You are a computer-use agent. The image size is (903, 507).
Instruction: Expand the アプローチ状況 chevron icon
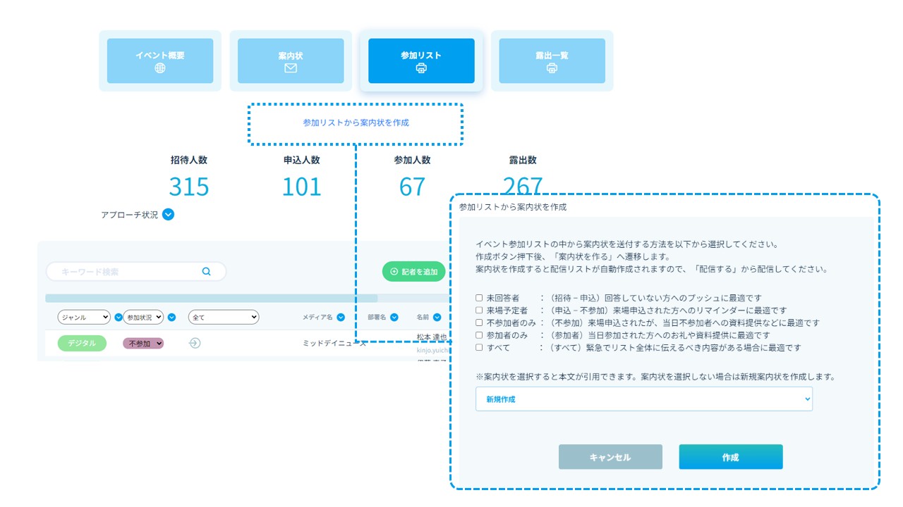pyautogui.click(x=168, y=215)
